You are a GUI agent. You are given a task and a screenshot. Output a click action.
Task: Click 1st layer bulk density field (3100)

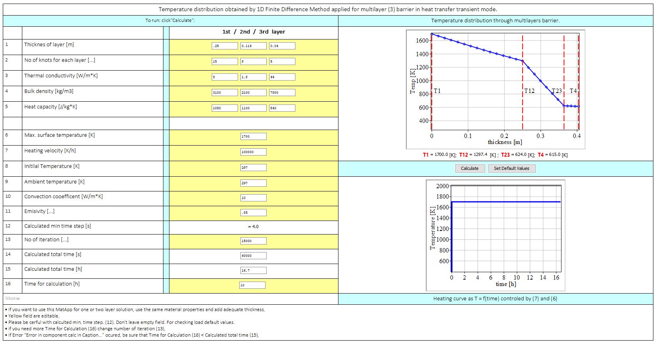(225, 93)
